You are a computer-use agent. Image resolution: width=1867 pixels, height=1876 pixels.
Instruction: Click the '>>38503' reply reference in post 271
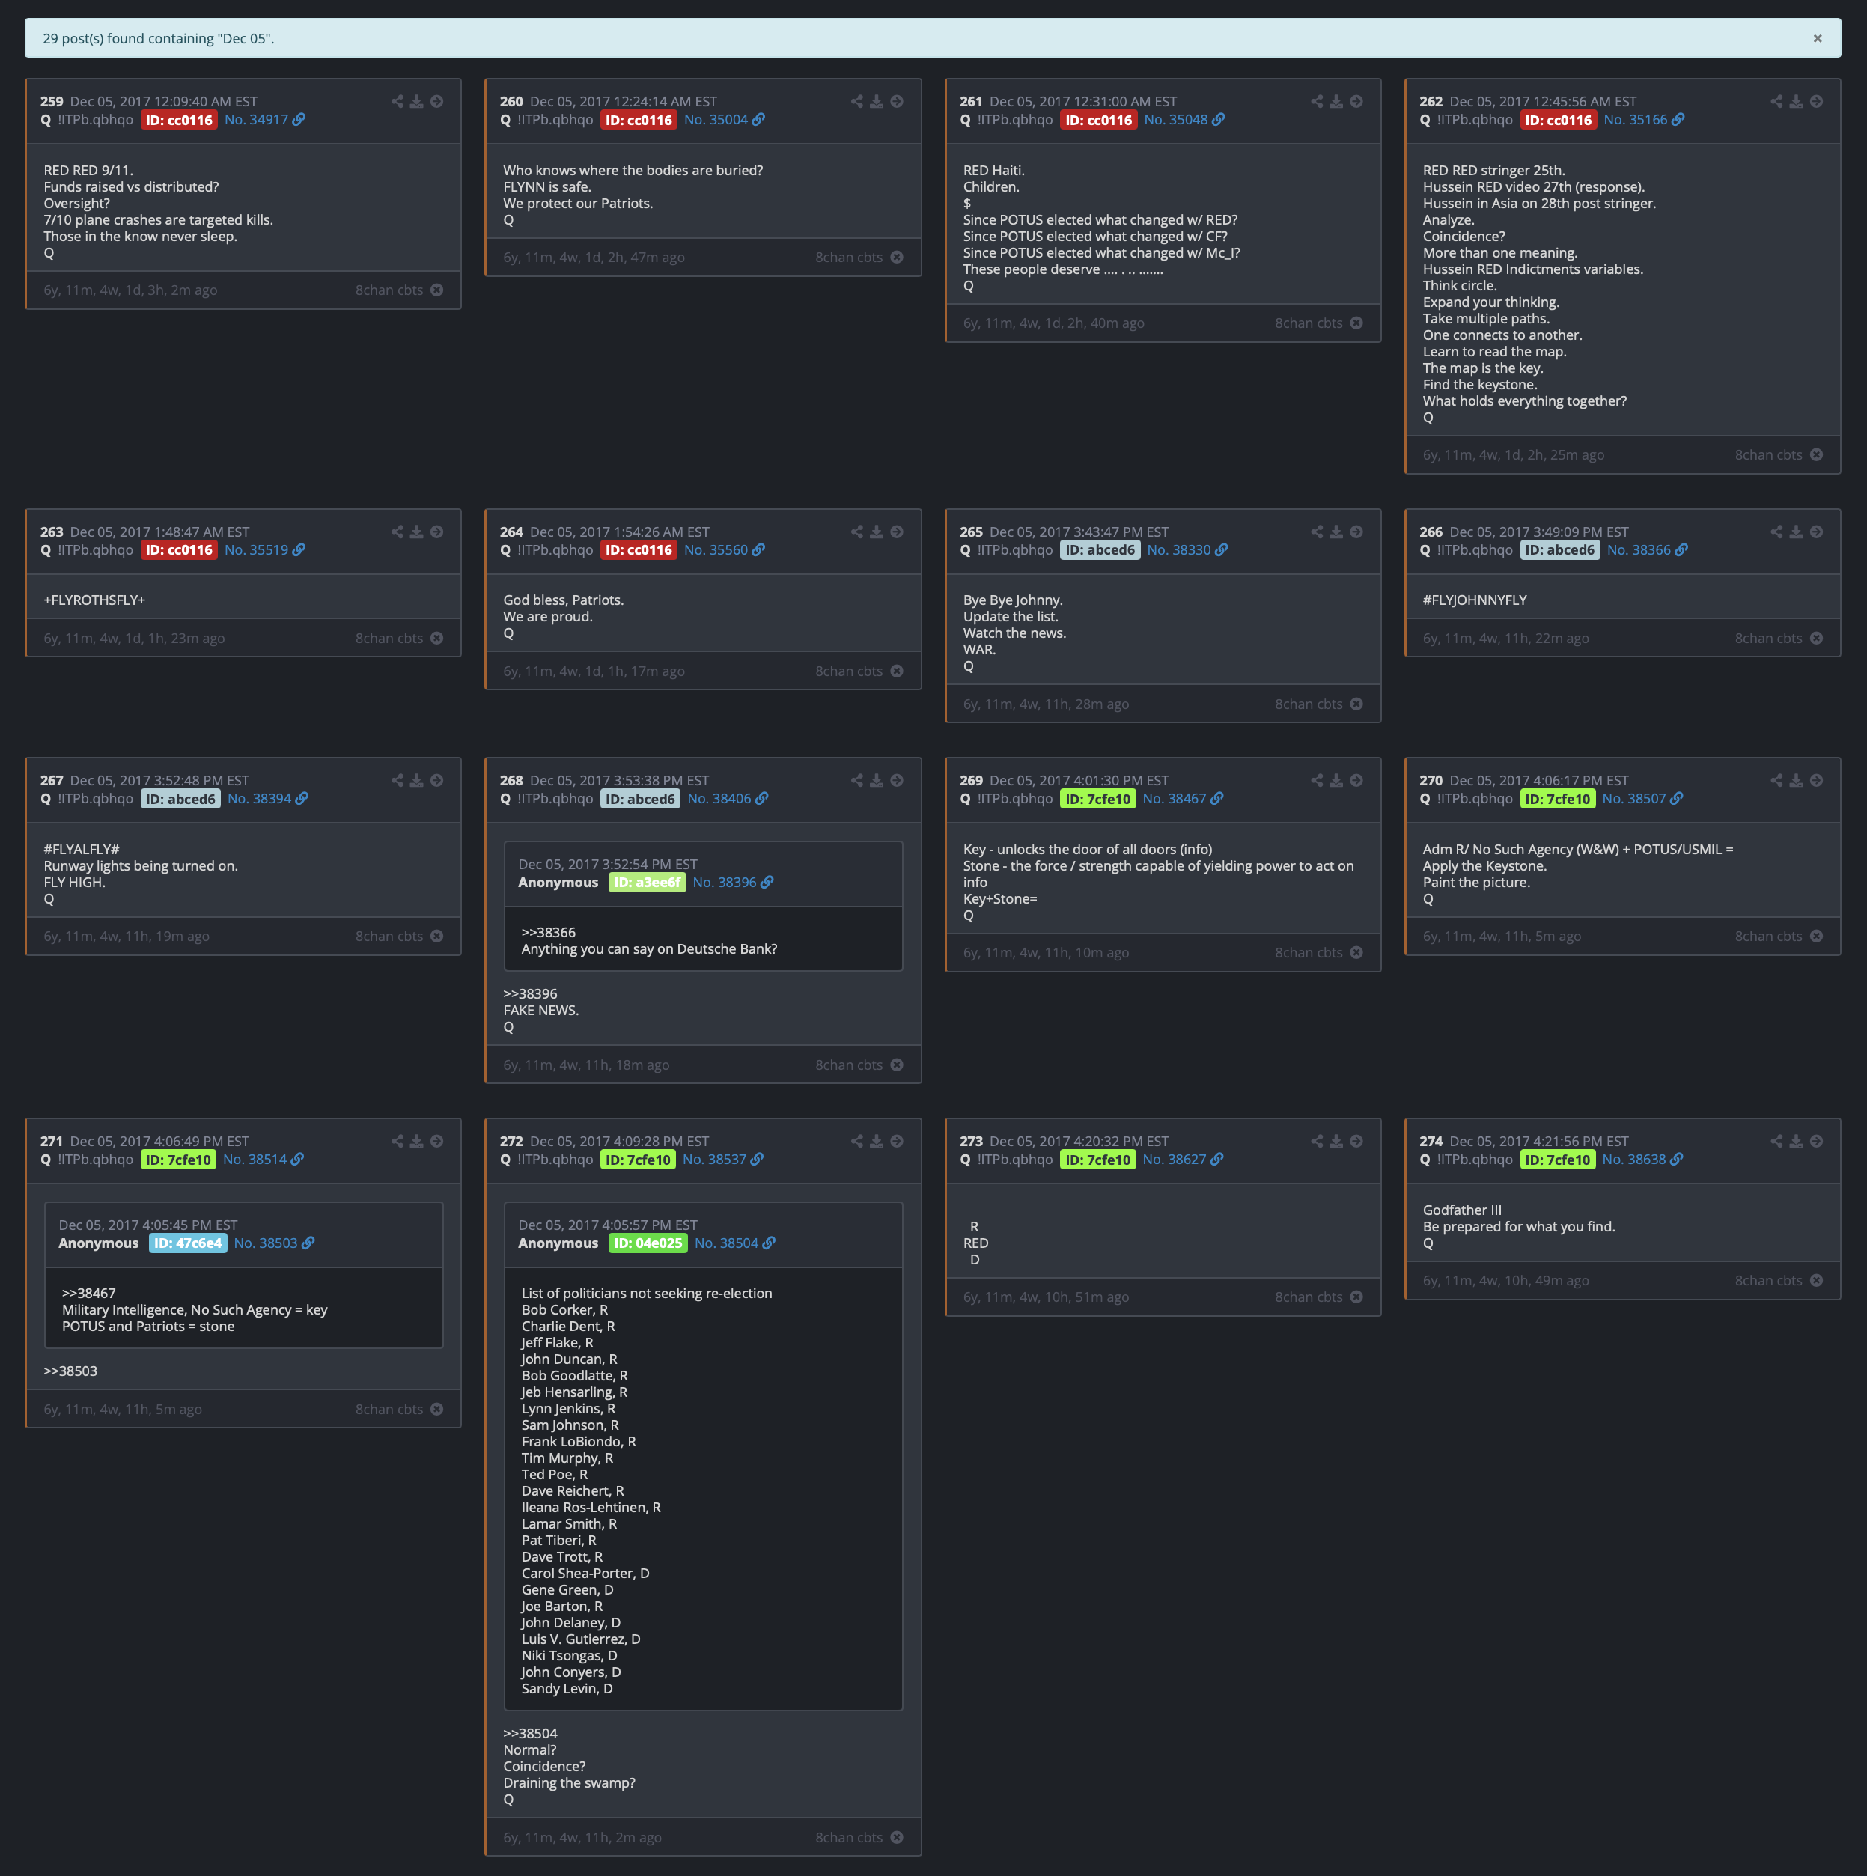(x=71, y=1371)
